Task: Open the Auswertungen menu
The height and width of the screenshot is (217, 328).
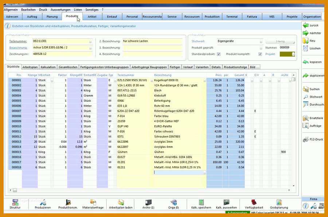Action: 60,9
